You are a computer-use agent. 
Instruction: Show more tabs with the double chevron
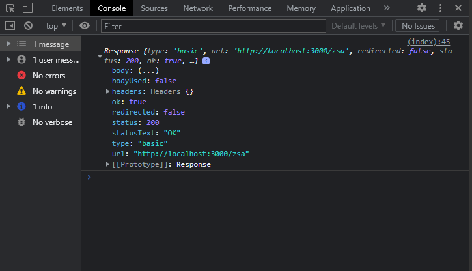point(387,8)
